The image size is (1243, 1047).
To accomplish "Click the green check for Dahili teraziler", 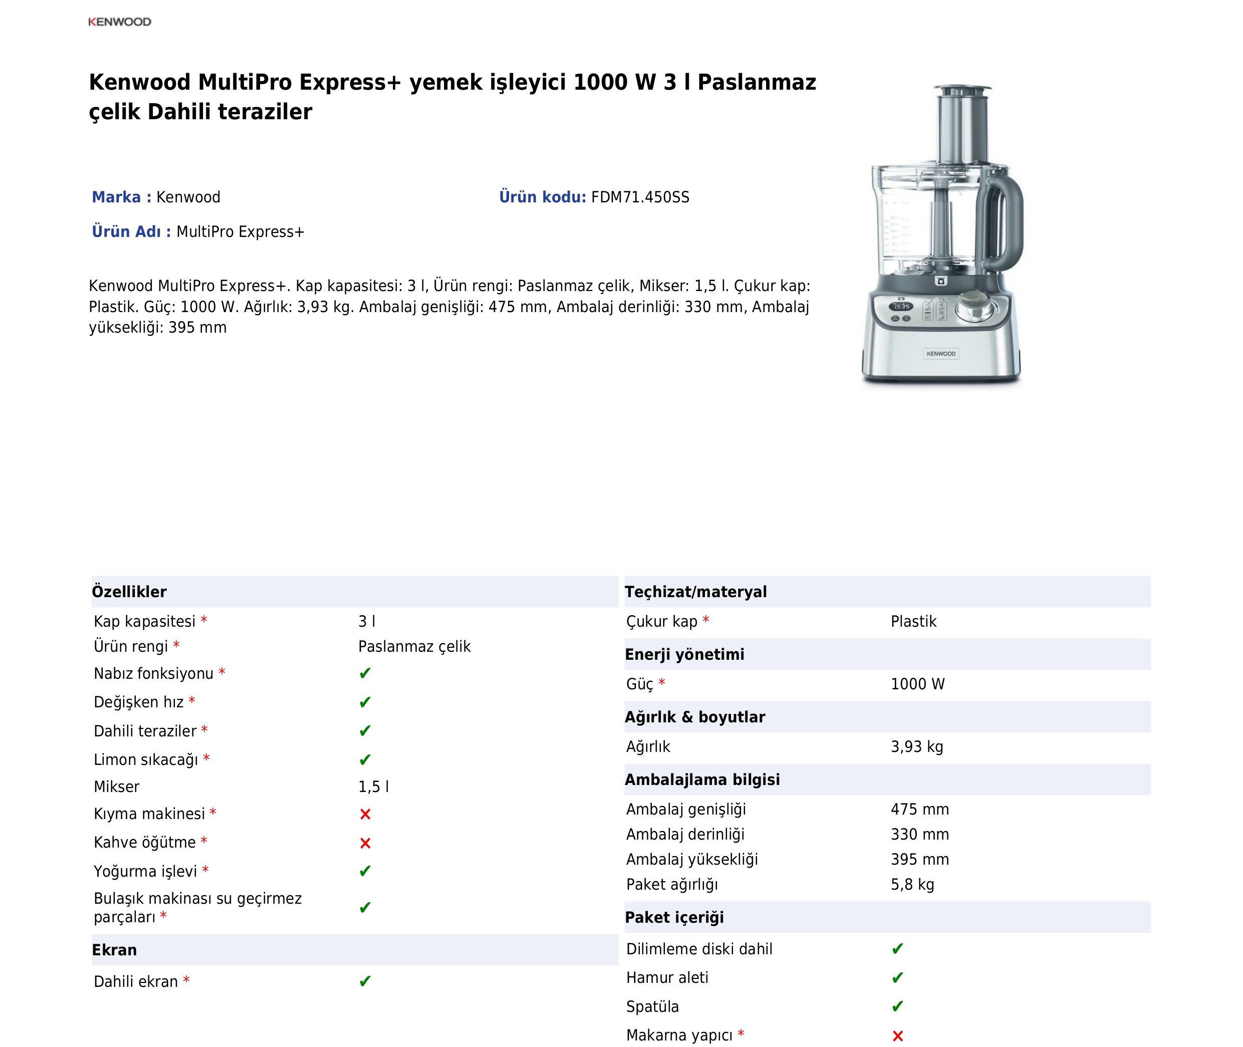I will [364, 730].
